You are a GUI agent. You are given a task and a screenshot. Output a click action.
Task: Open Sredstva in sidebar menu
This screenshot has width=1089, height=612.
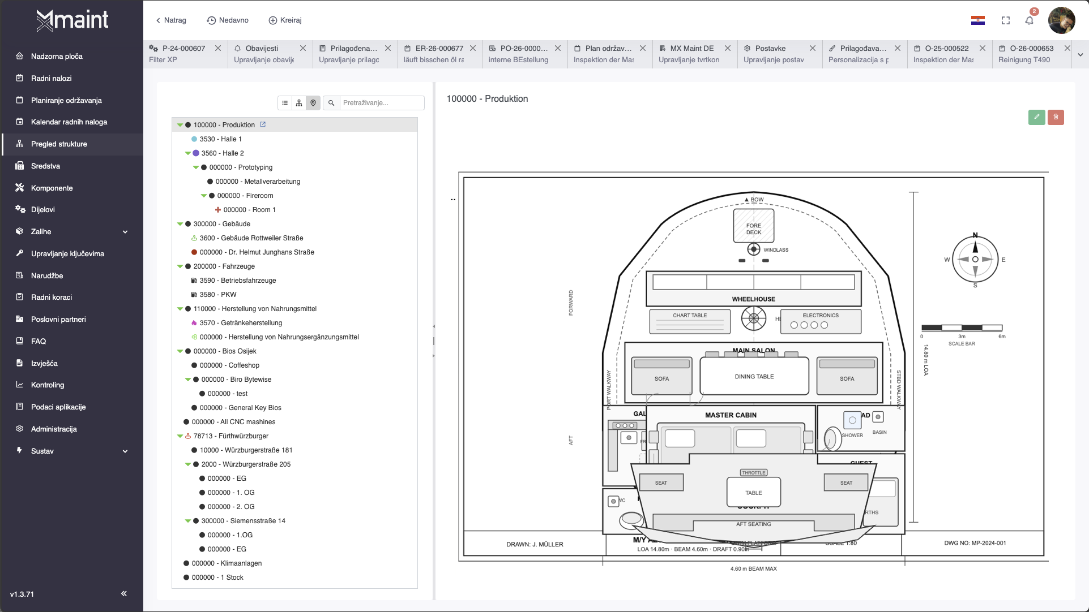coord(45,166)
